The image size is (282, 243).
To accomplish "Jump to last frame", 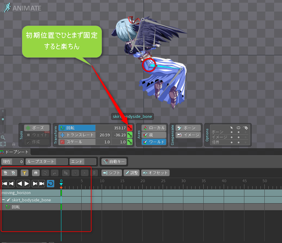I will pos(42,183).
